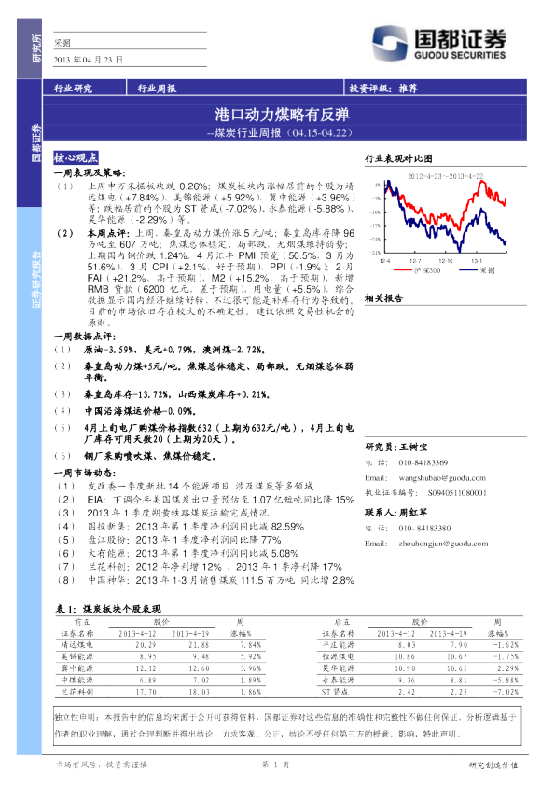Select the date '2013 年 04 月 23 日'
555x785 pixels.
89,59
